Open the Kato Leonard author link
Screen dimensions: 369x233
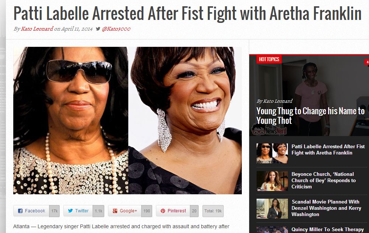[37, 29]
